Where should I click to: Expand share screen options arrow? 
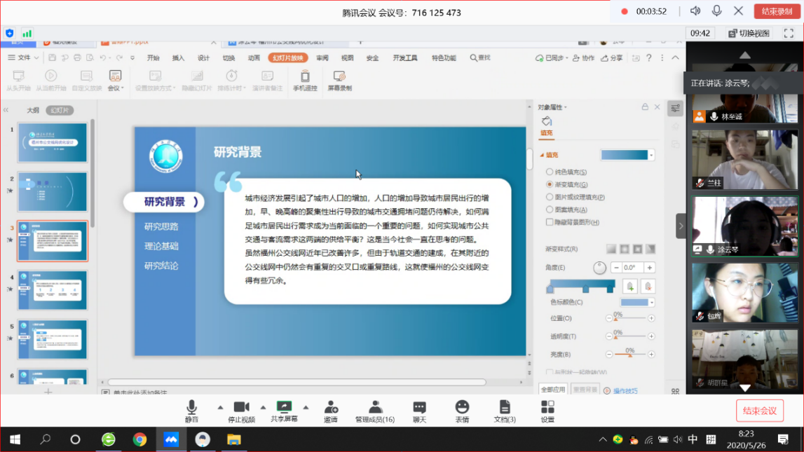pos(306,407)
